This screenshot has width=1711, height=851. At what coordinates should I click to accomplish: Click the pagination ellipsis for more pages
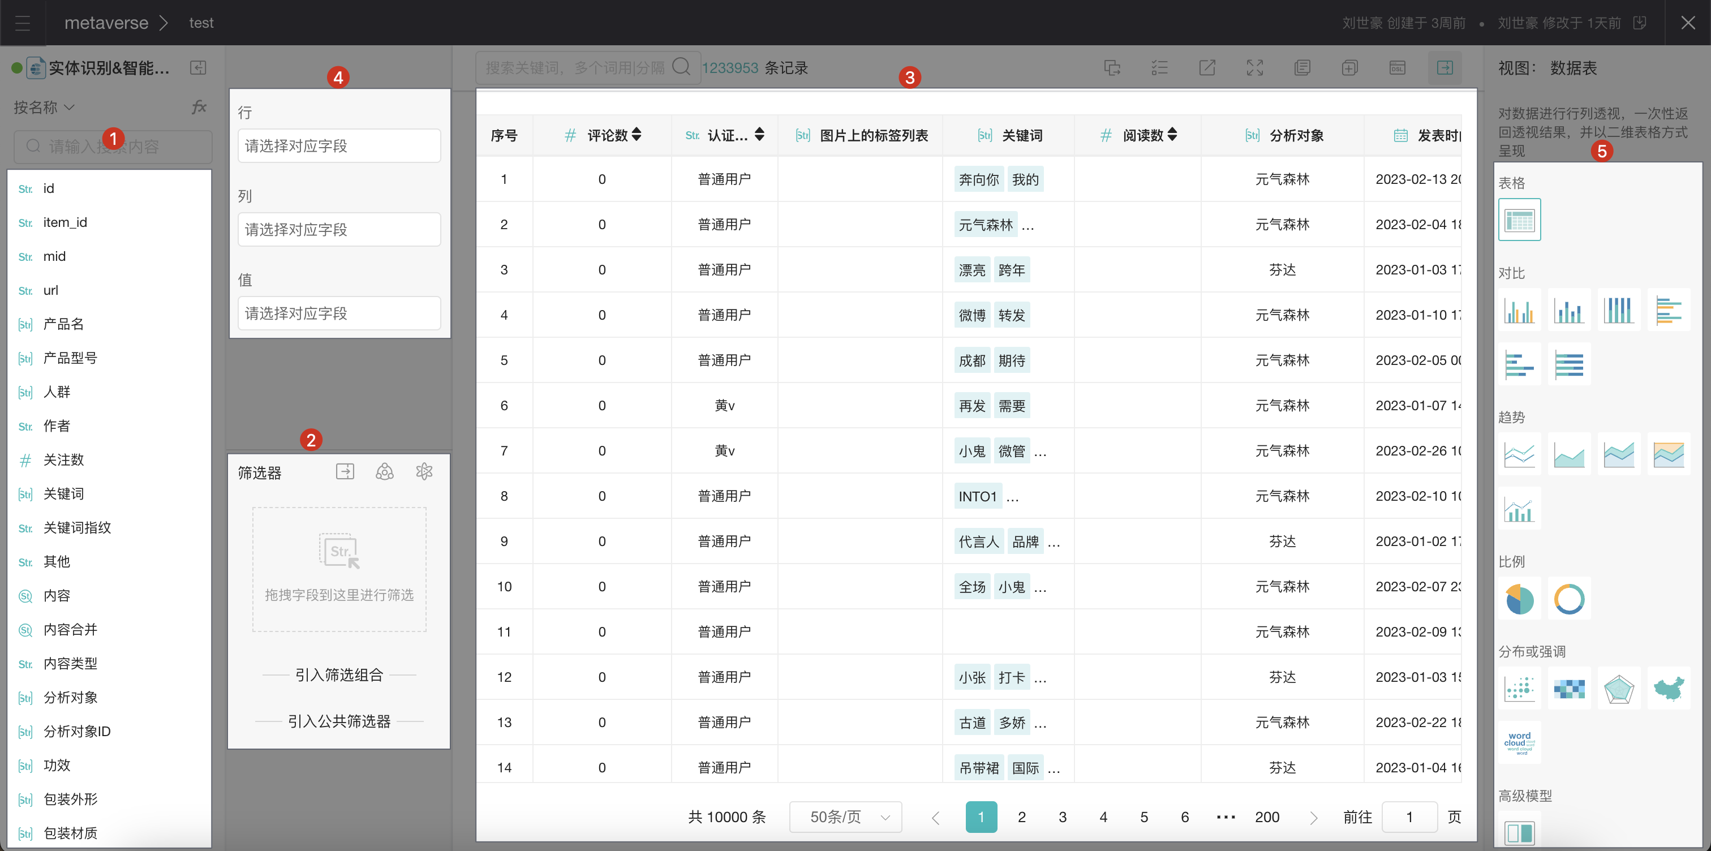coord(1226,816)
